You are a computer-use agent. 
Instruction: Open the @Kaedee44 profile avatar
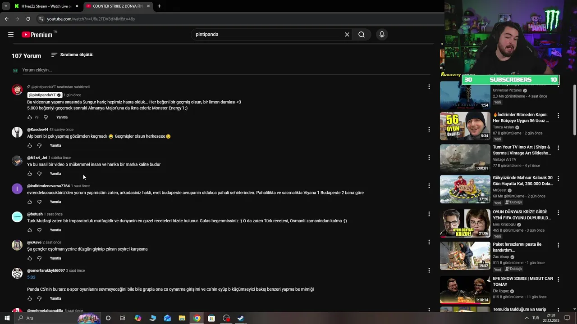tap(17, 132)
